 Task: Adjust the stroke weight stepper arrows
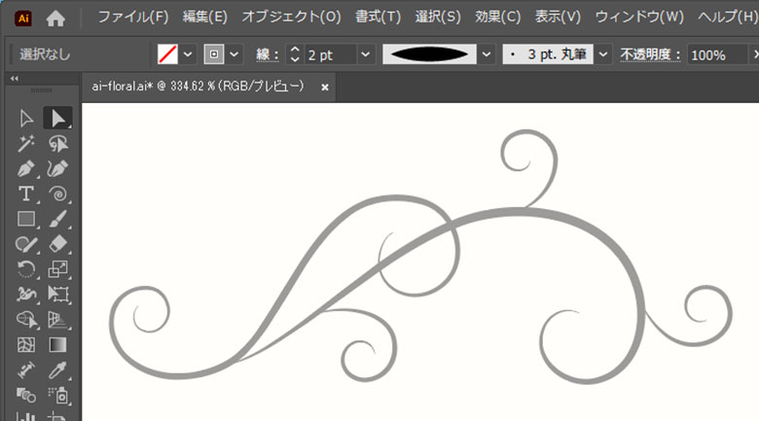click(x=295, y=54)
